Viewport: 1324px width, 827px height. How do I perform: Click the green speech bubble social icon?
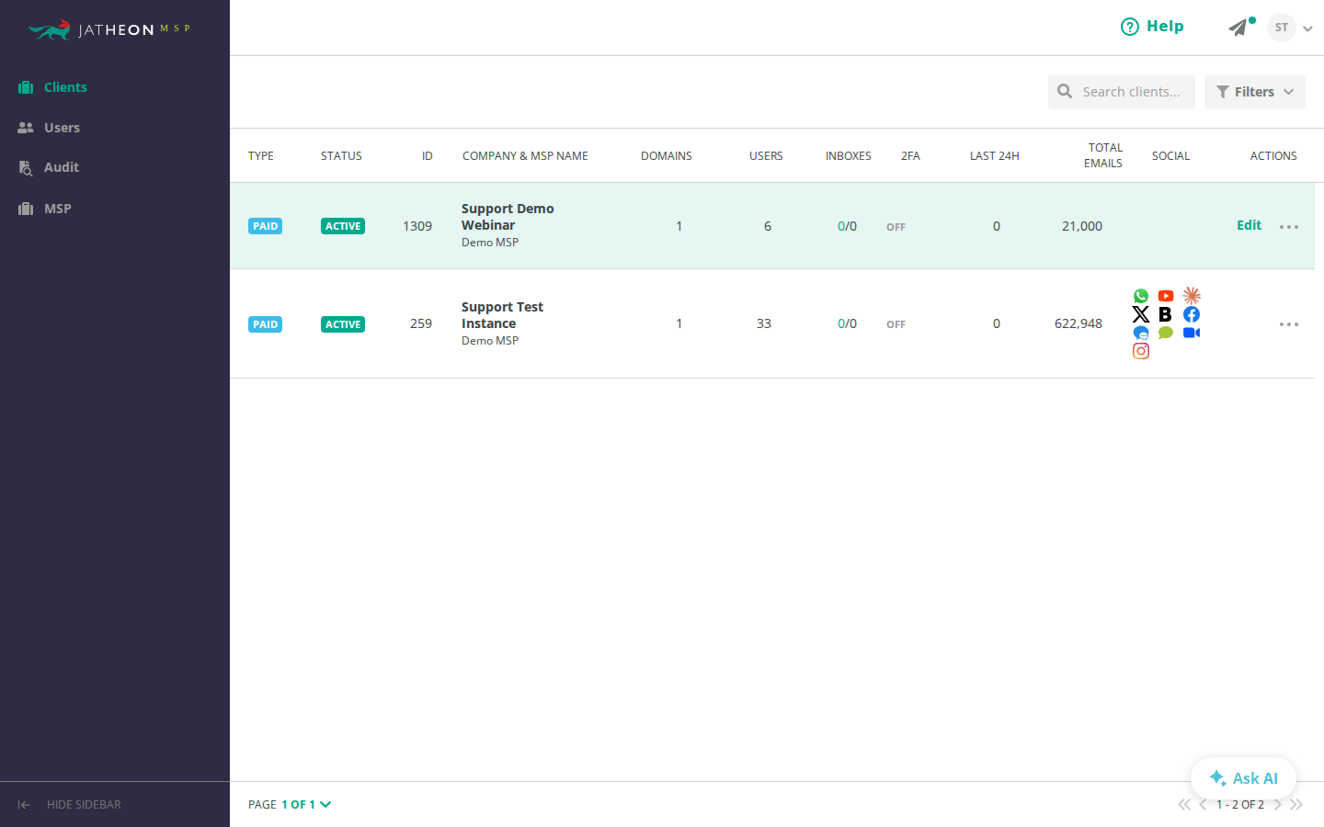(x=1166, y=333)
